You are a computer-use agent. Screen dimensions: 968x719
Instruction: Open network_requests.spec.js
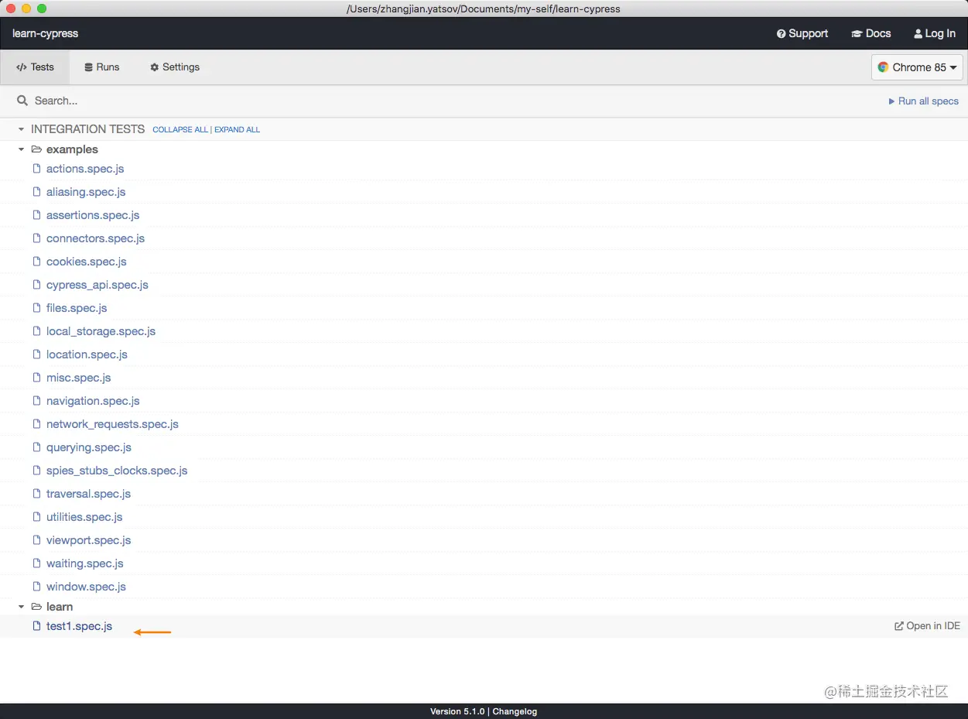point(112,424)
